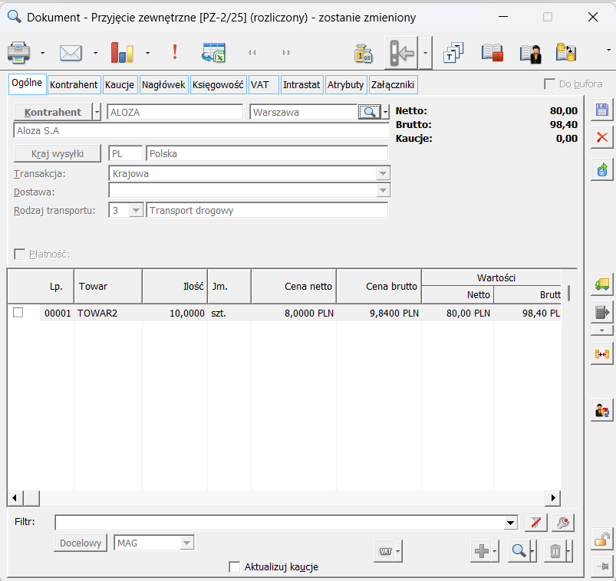Click the horizontal scrollbar right arrow
This screenshot has height=581, width=616.
coord(552,498)
